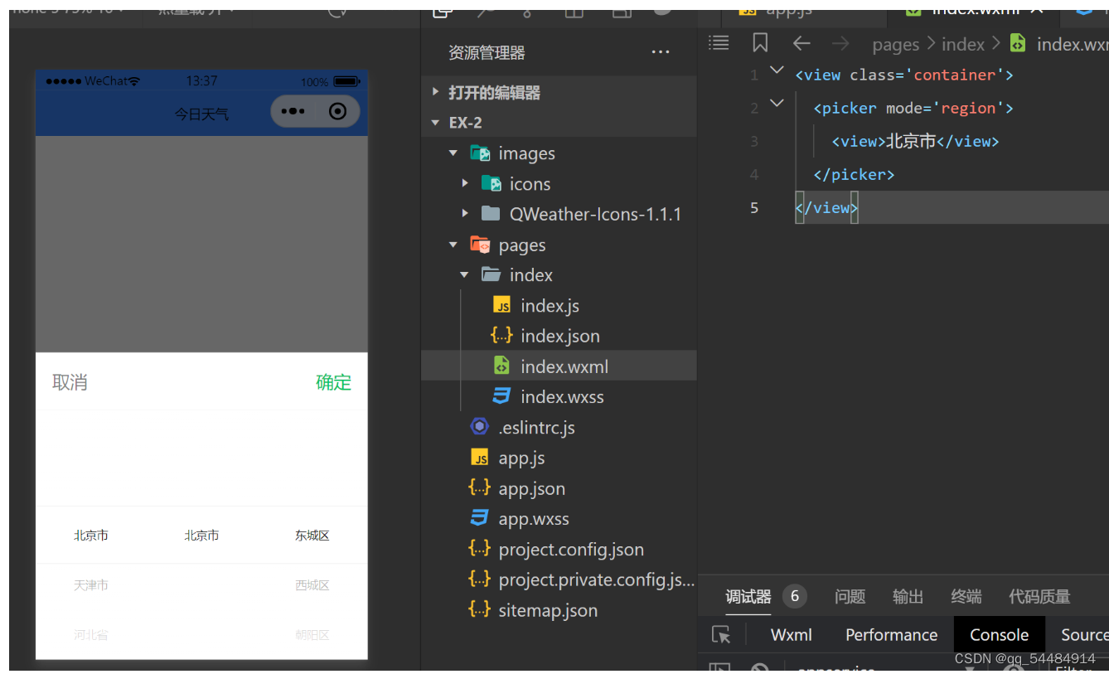Open the Console debugger tab
Viewport: 1109px width, 674px height.
[x=999, y=635]
